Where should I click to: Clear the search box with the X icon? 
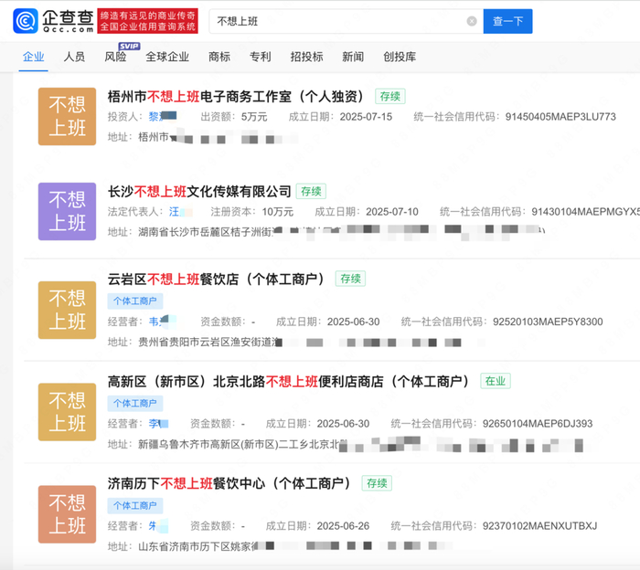coord(472,21)
